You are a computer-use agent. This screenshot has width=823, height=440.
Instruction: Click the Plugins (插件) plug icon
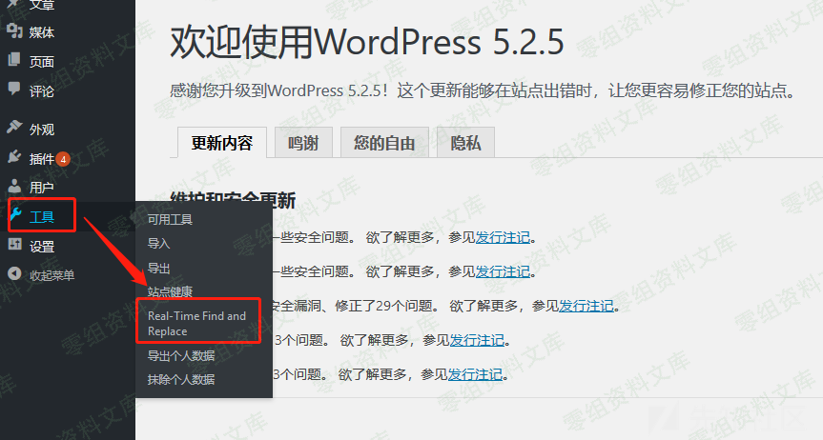click(x=14, y=158)
